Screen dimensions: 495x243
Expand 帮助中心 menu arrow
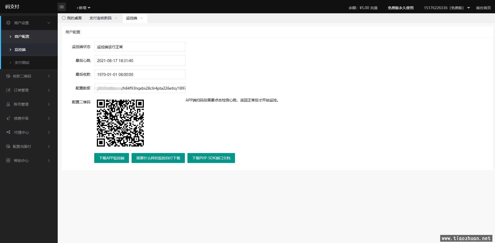(49, 161)
